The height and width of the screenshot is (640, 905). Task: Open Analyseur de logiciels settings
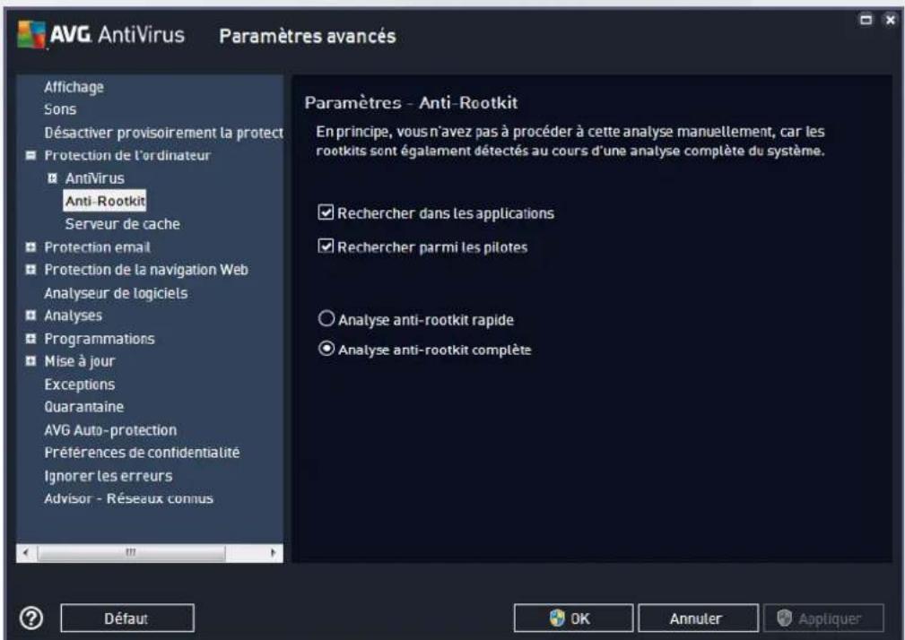pos(116,293)
